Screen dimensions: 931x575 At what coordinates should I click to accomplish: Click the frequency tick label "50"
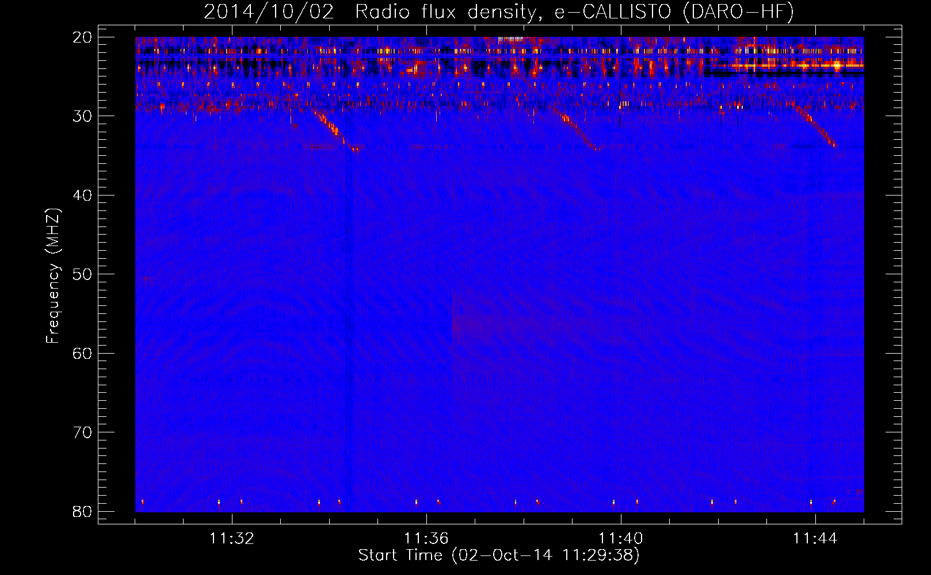tap(83, 274)
